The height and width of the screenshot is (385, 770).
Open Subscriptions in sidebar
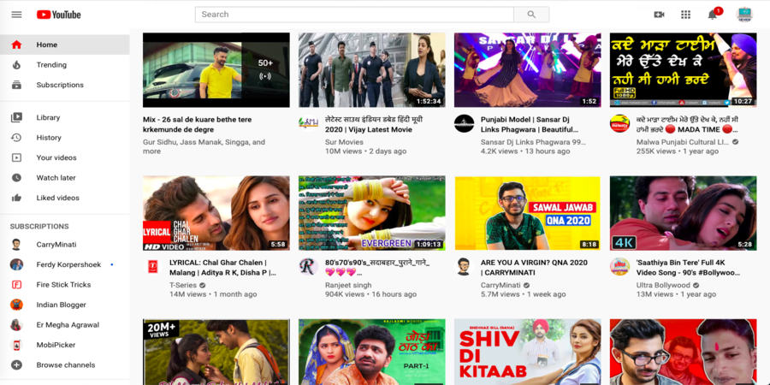coord(65,85)
